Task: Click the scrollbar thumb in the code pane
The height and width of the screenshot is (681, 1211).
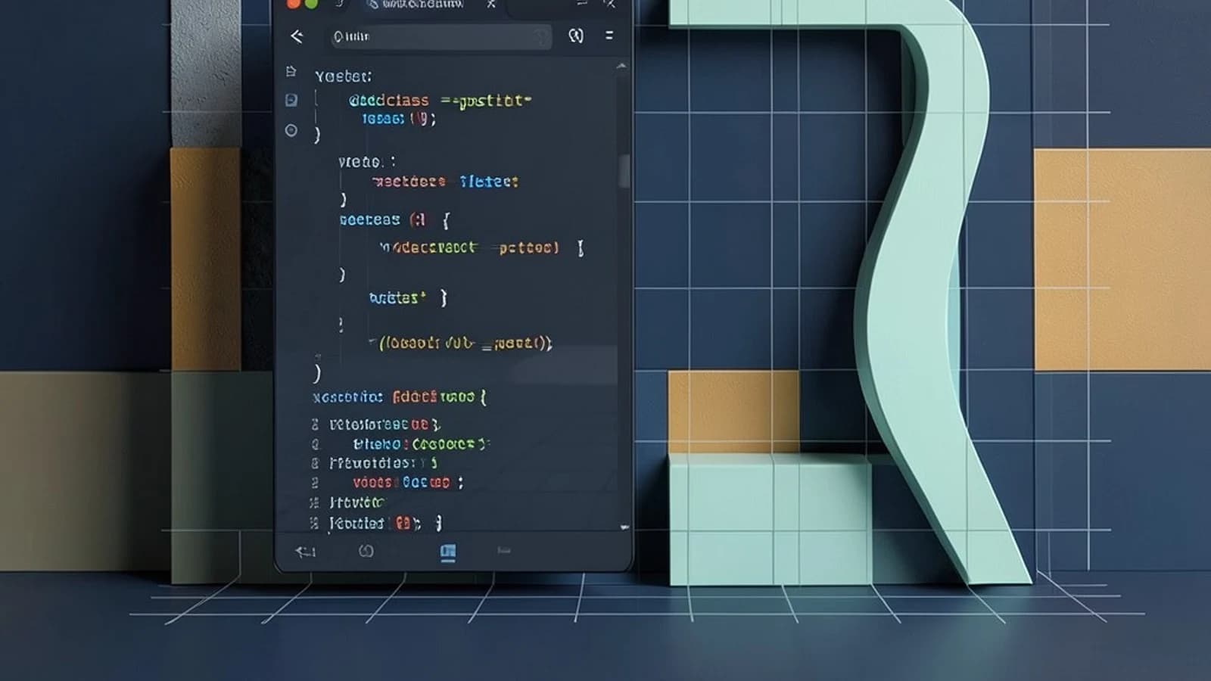Action: [624, 170]
